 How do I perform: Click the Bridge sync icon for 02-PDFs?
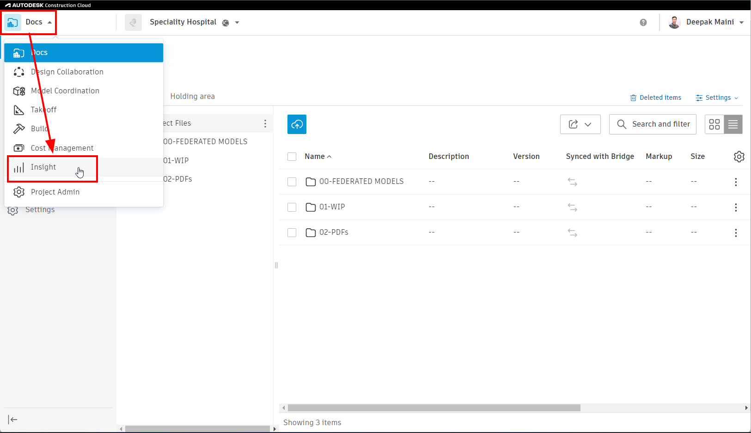point(573,233)
